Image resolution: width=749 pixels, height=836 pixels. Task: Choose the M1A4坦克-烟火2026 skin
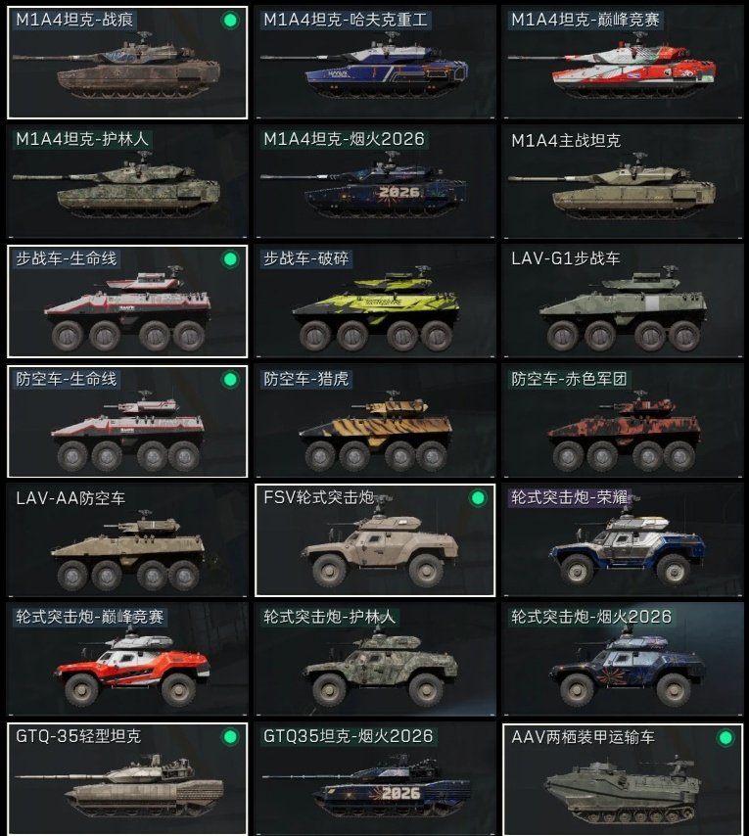pos(375,181)
